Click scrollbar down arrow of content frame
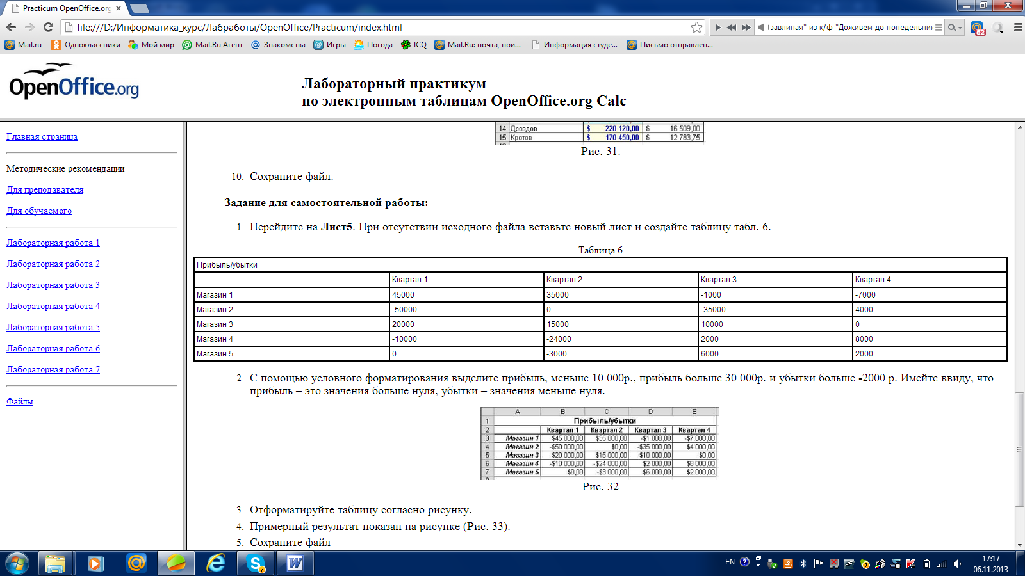Viewport: 1025px width, 576px height. point(1019,545)
